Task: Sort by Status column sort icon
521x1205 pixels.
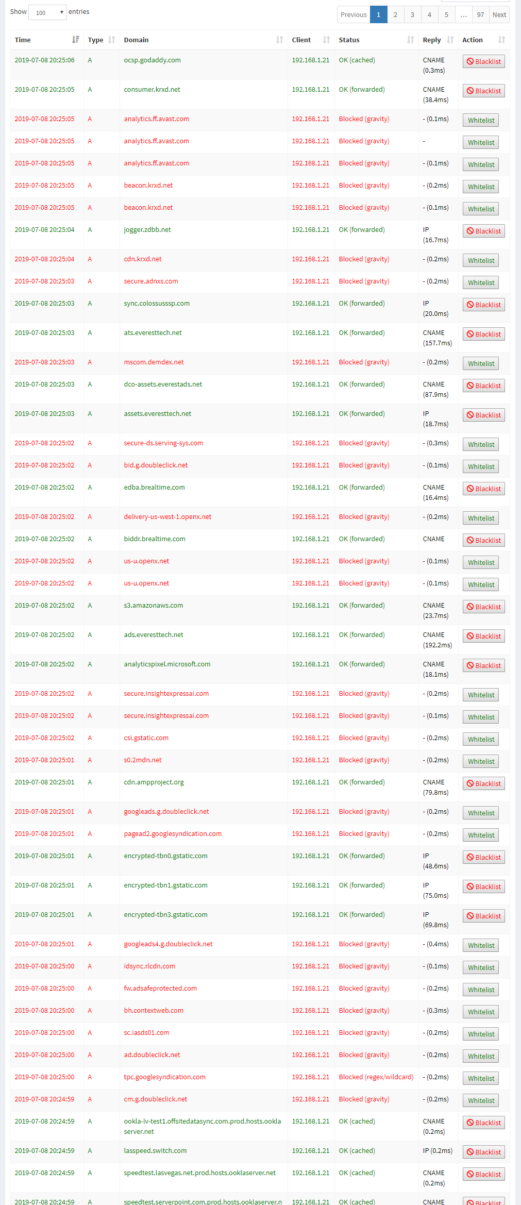Action: [411, 40]
